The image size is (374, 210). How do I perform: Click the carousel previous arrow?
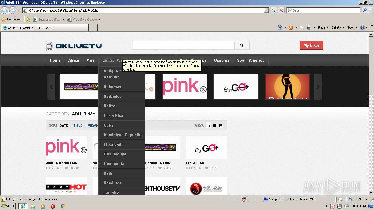click(51, 87)
